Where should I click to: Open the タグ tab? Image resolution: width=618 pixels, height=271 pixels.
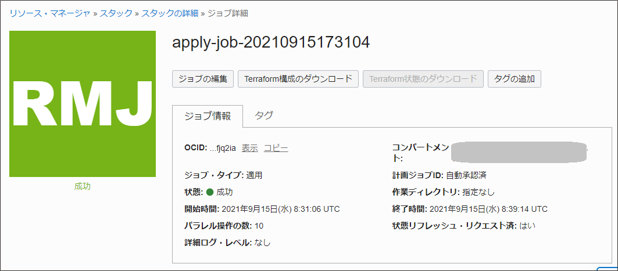(264, 115)
